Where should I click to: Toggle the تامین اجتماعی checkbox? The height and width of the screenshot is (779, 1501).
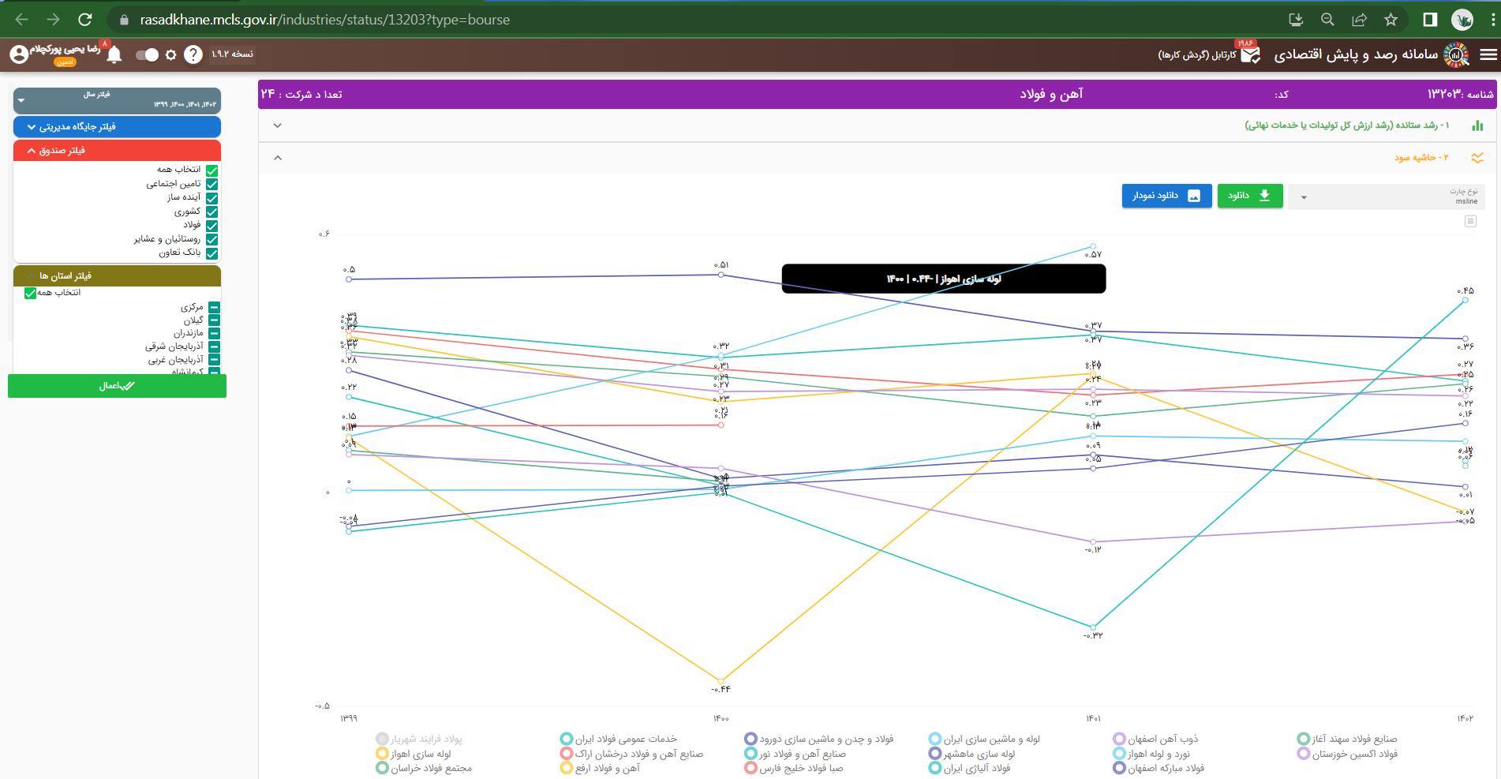click(211, 184)
